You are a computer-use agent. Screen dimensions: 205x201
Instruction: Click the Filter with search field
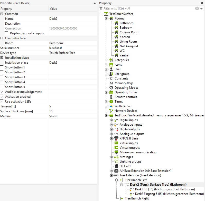point(149,8)
